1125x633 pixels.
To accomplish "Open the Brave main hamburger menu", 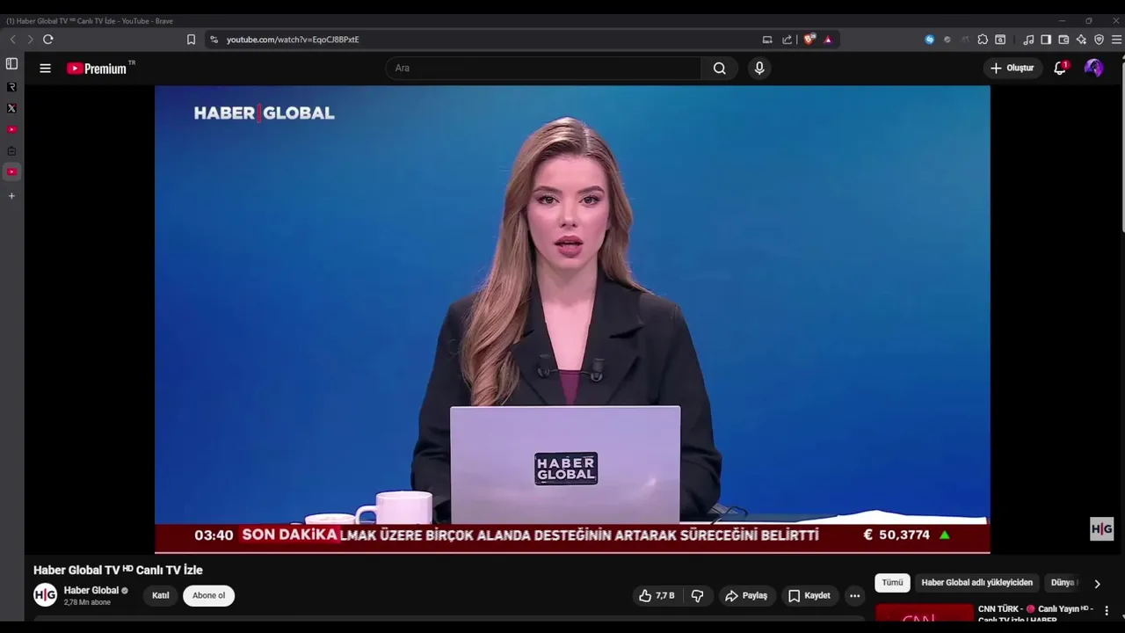I will point(1116,40).
